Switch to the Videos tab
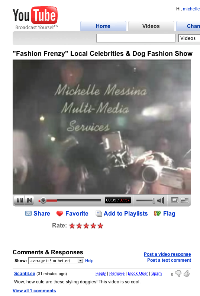Screen dimensions: 200x296 (151, 26)
